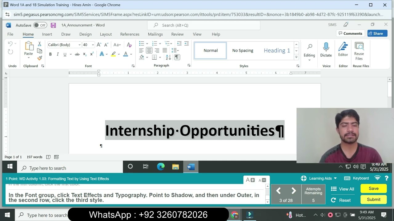Click View All tasks list
Screen dimensions: 394x221
342,189
